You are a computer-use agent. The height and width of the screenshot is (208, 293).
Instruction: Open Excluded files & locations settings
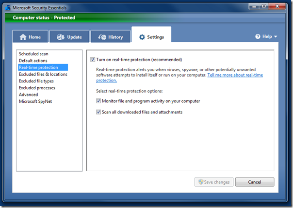coord(43,74)
